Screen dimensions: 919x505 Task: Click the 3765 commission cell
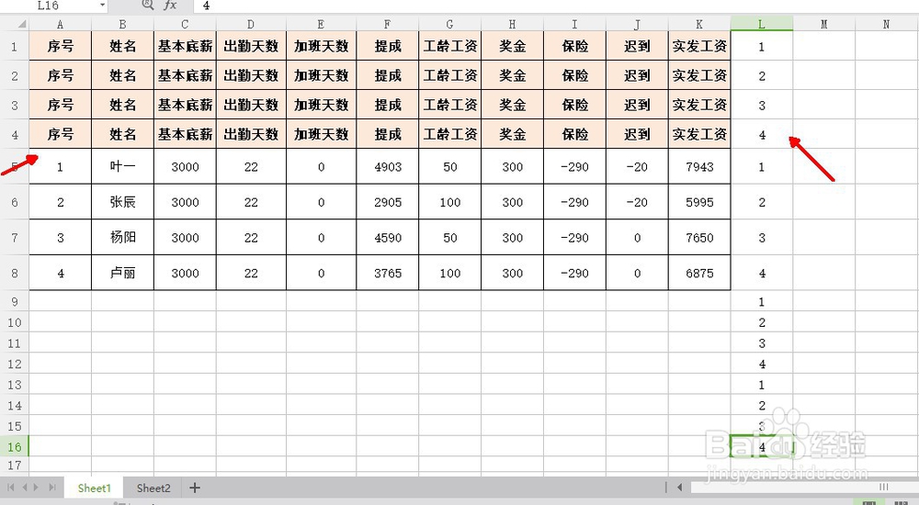[388, 273]
